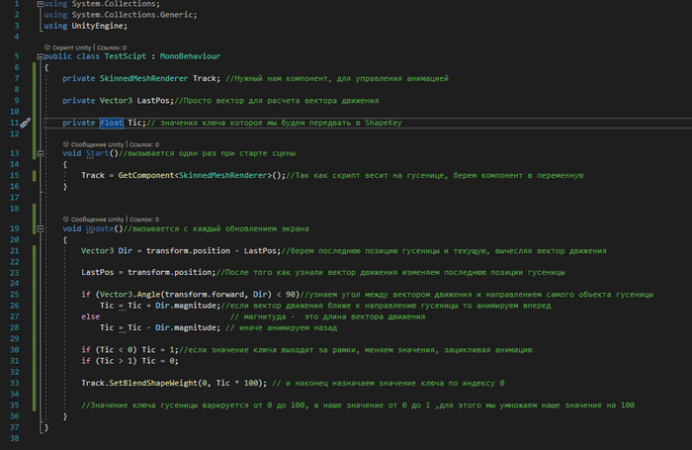Image resolution: width=692 pixels, height=450 pixels.
Task: Open 'Сообщение Unity' CodeLens above Update method
Action: click(95, 218)
